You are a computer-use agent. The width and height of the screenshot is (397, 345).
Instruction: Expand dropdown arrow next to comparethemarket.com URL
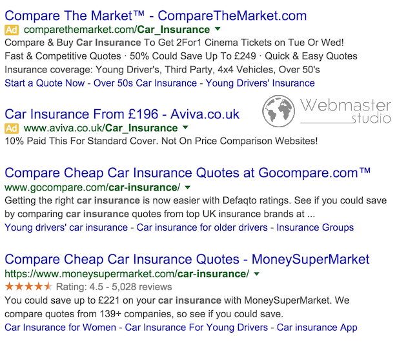point(218,29)
